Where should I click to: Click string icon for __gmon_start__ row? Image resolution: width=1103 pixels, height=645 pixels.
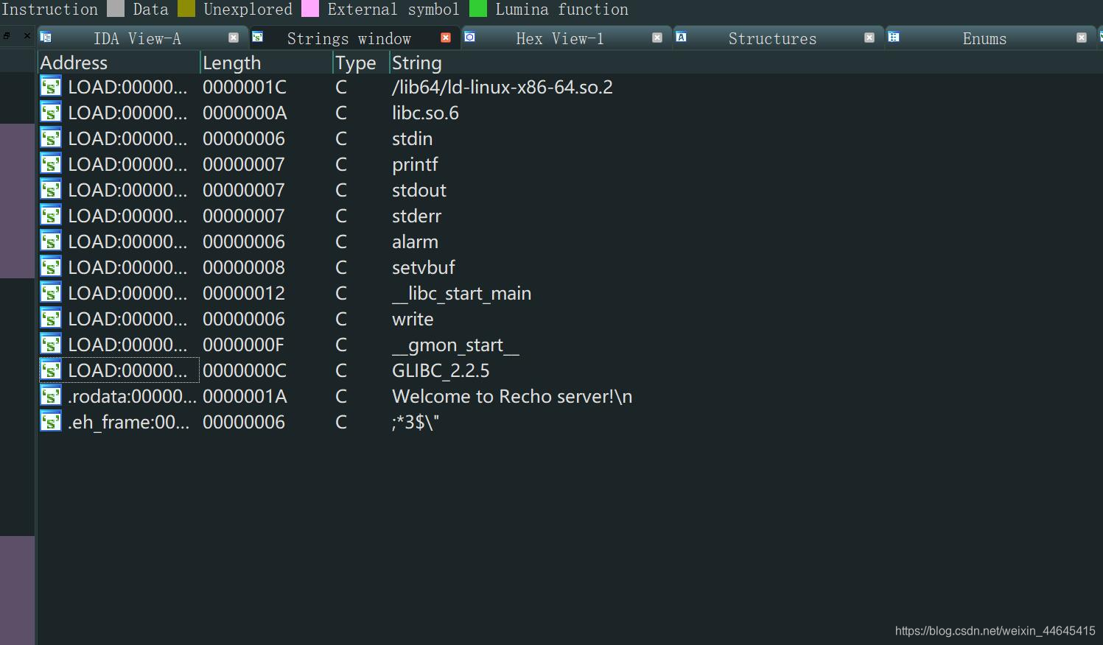[x=51, y=345]
